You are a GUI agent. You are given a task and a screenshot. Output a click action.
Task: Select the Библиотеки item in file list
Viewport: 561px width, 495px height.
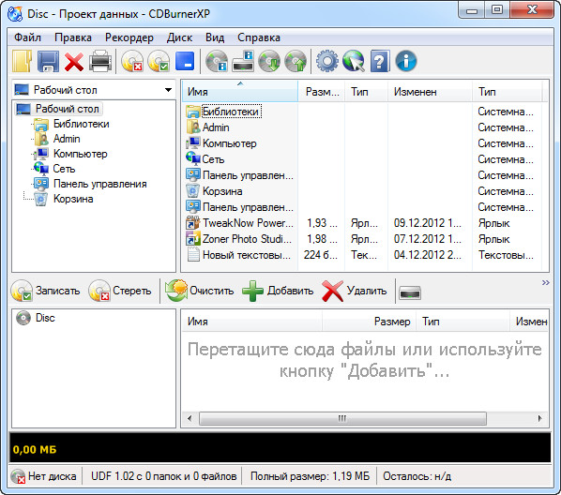[223, 112]
